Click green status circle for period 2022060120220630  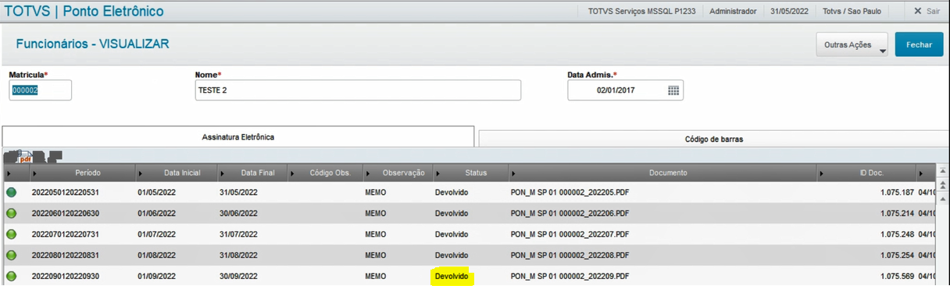(x=12, y=213)
